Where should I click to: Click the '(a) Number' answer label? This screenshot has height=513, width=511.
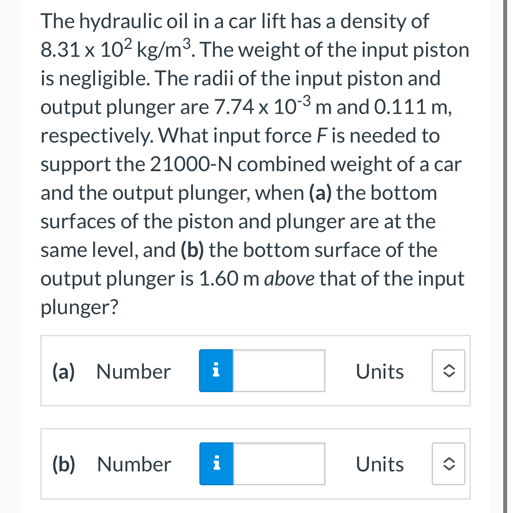tap(111, 371)
